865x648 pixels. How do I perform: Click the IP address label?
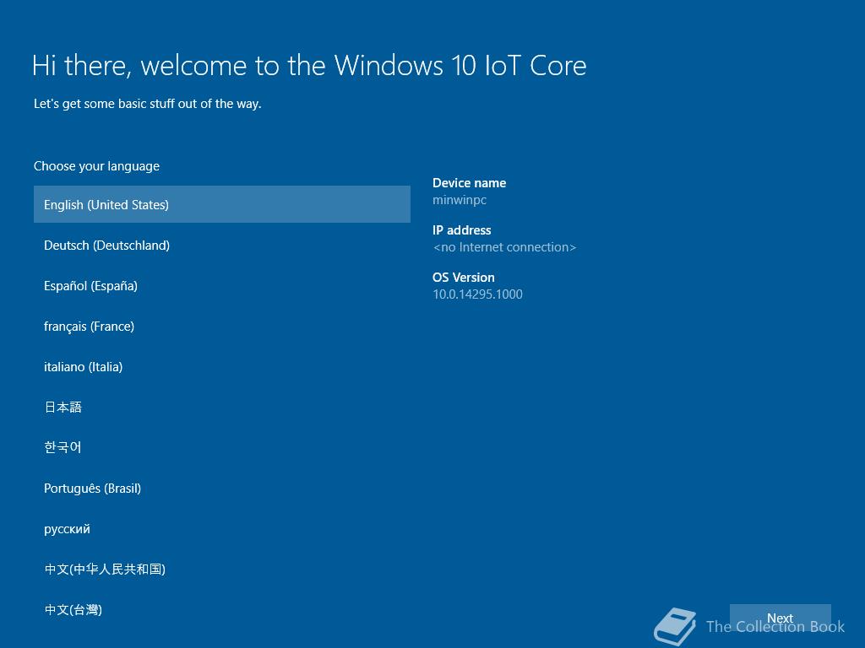462,230
